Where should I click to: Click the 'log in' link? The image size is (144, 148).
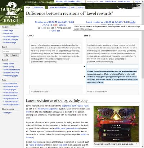click(x=138, y=1)
